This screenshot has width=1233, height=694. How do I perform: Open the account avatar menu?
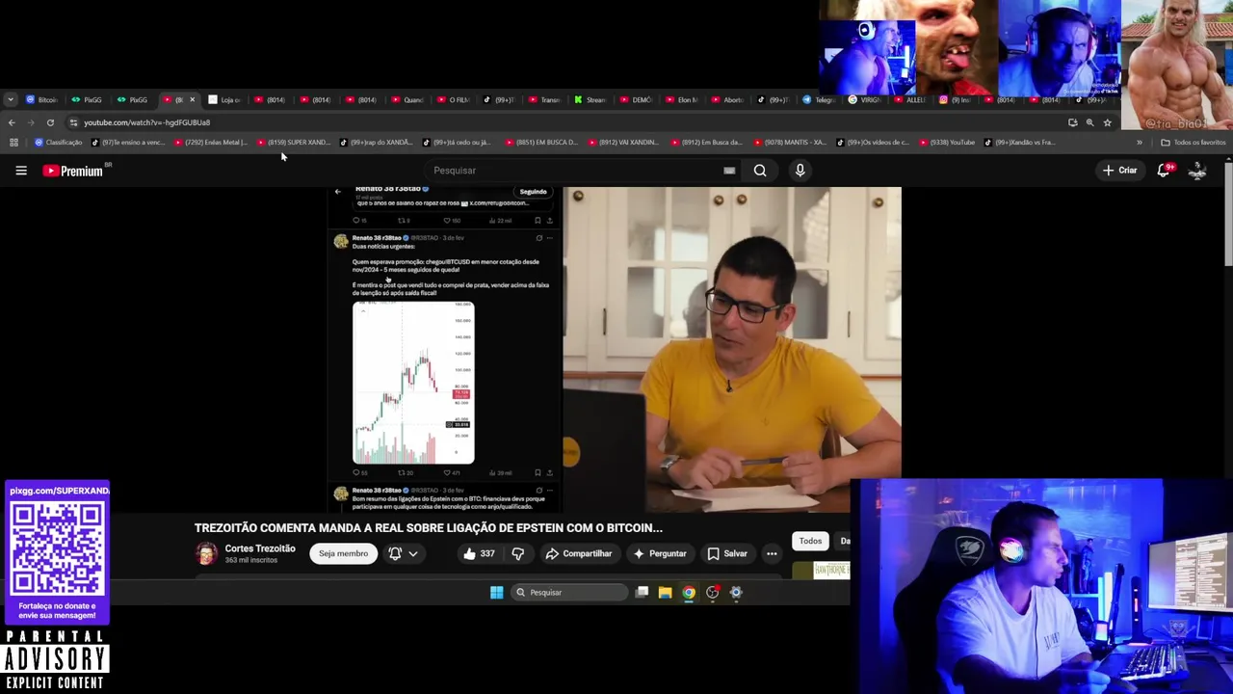point(1197,171)
